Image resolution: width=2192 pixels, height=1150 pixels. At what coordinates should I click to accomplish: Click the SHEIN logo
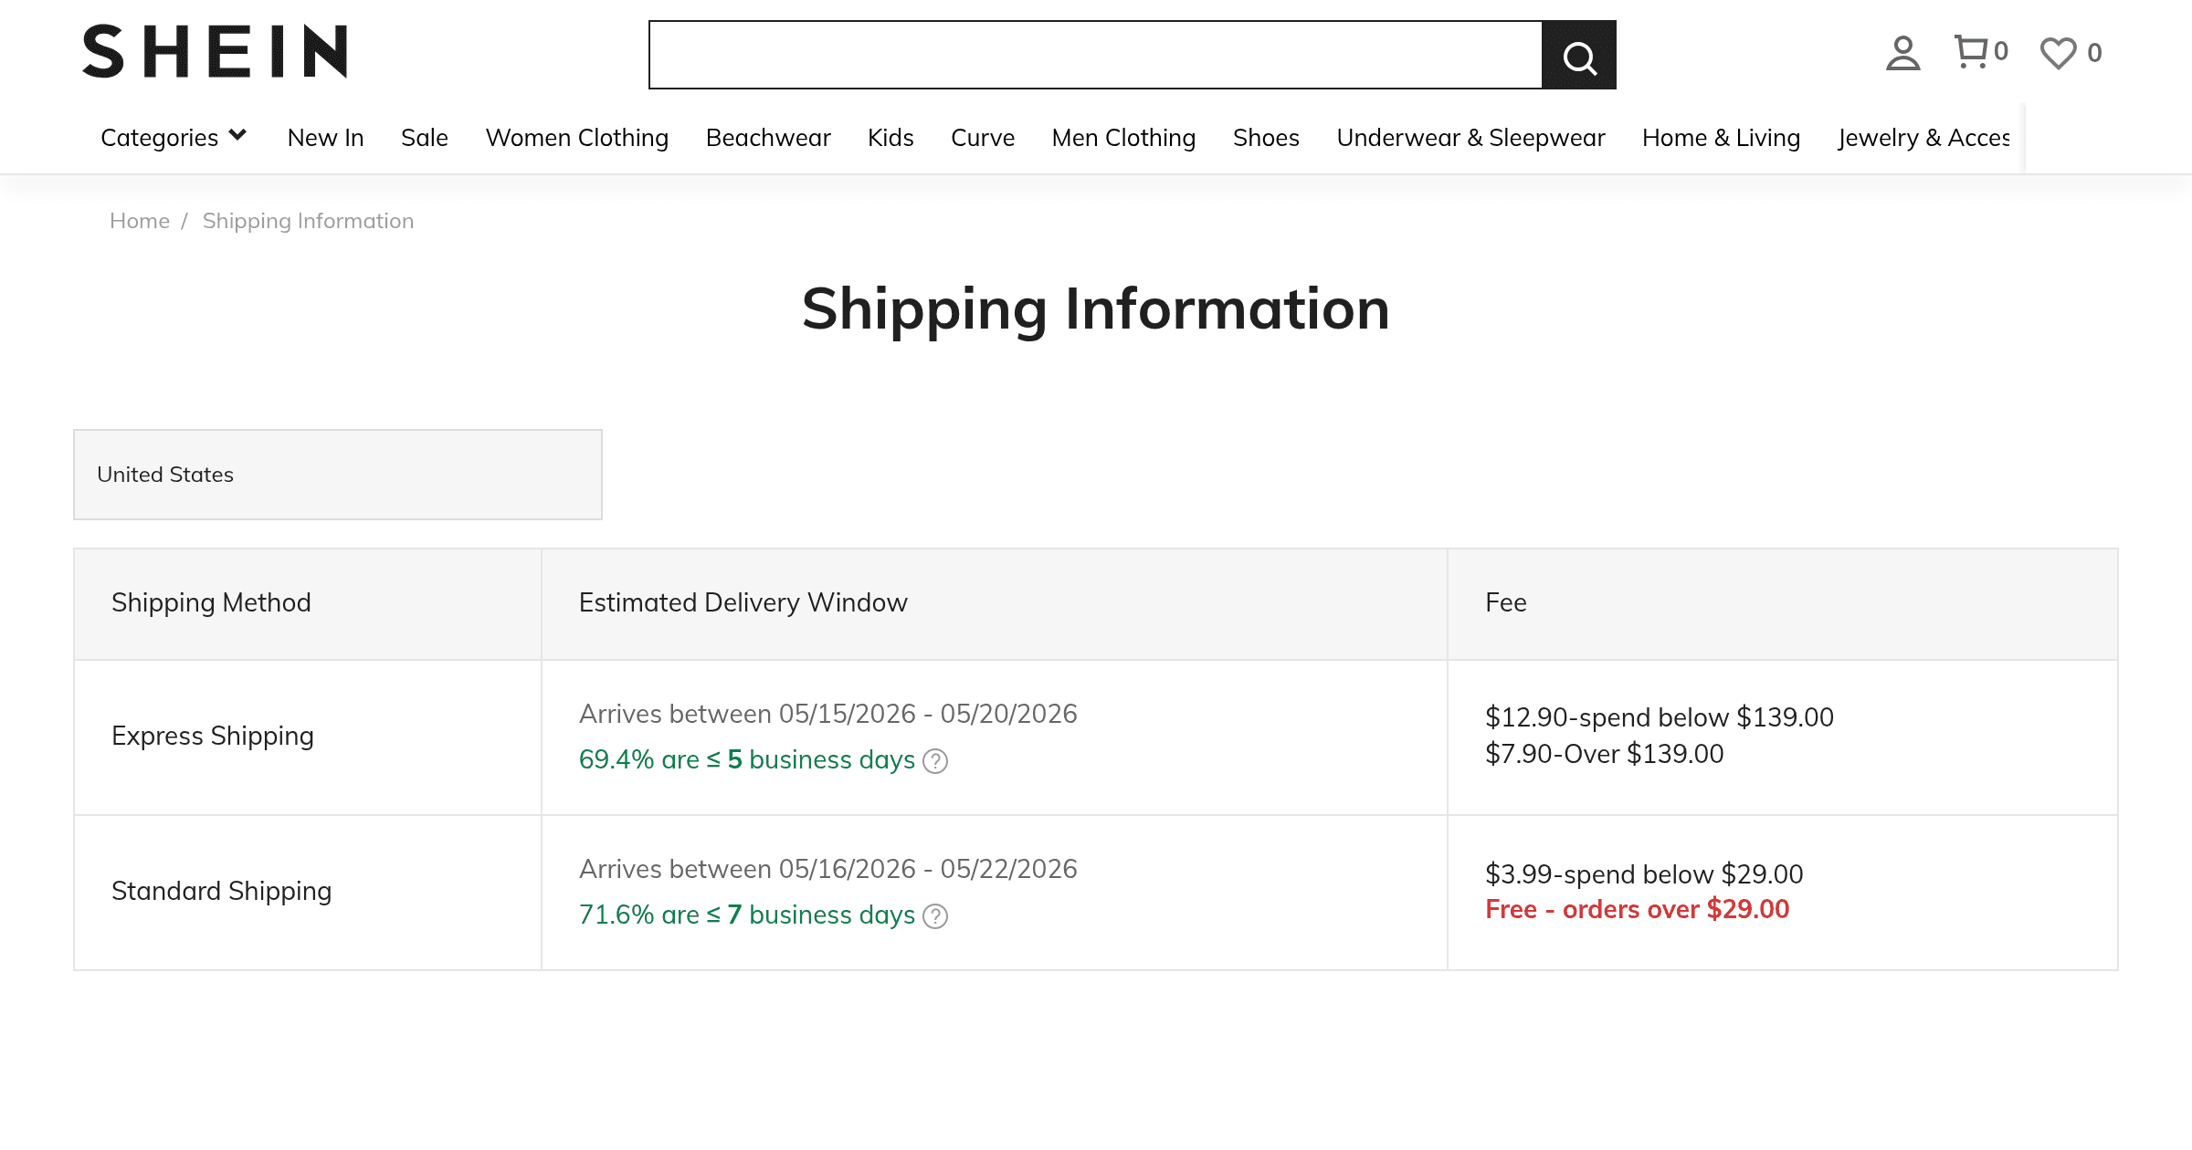pyautogui.click(x=216, y=51)
